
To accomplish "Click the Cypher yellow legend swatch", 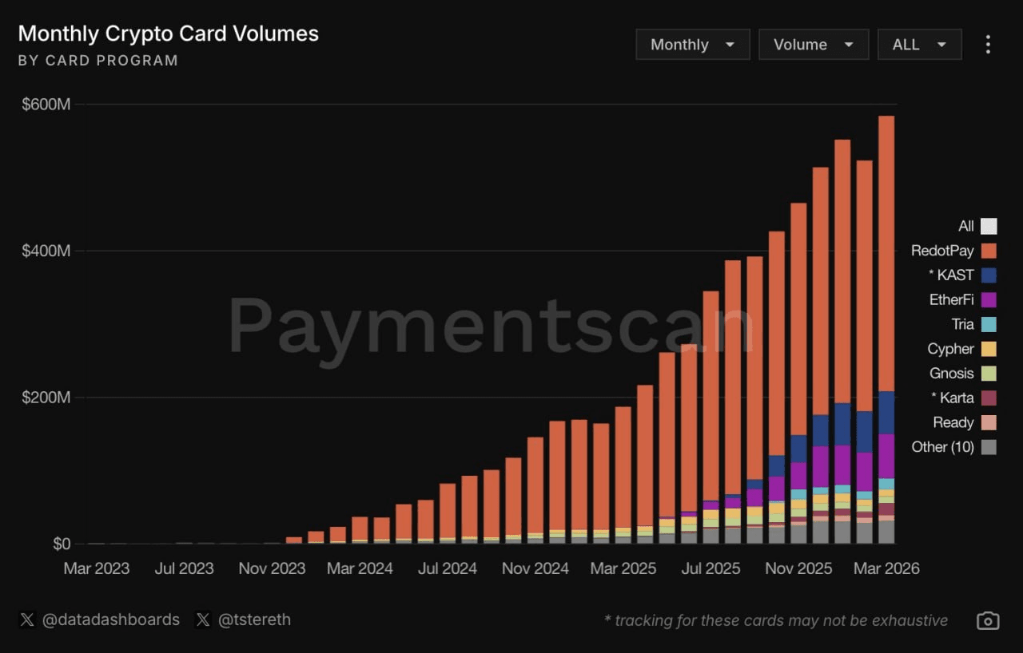I will [x=989, y=349].
